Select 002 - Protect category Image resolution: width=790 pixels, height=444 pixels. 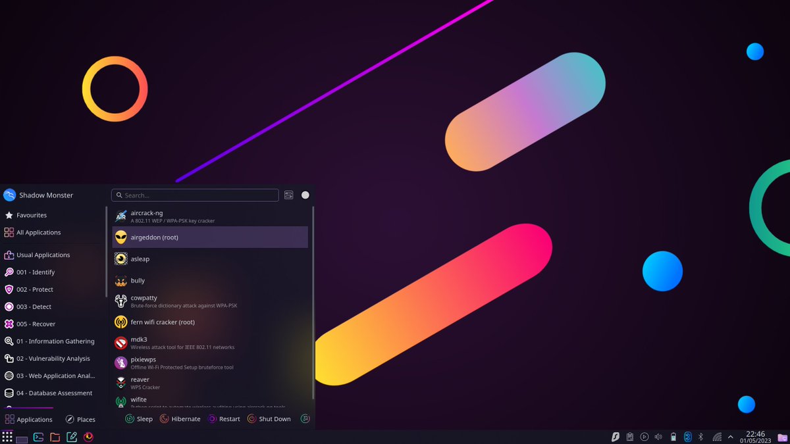point(52,289)
